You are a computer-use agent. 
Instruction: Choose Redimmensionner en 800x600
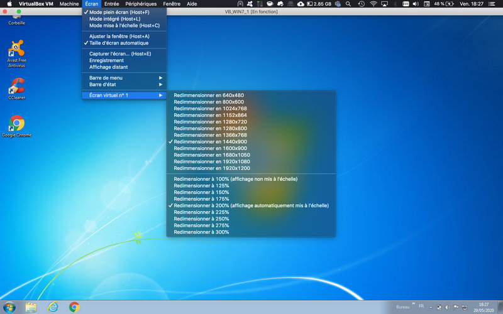pyautogui.click(x=251, y=102)
